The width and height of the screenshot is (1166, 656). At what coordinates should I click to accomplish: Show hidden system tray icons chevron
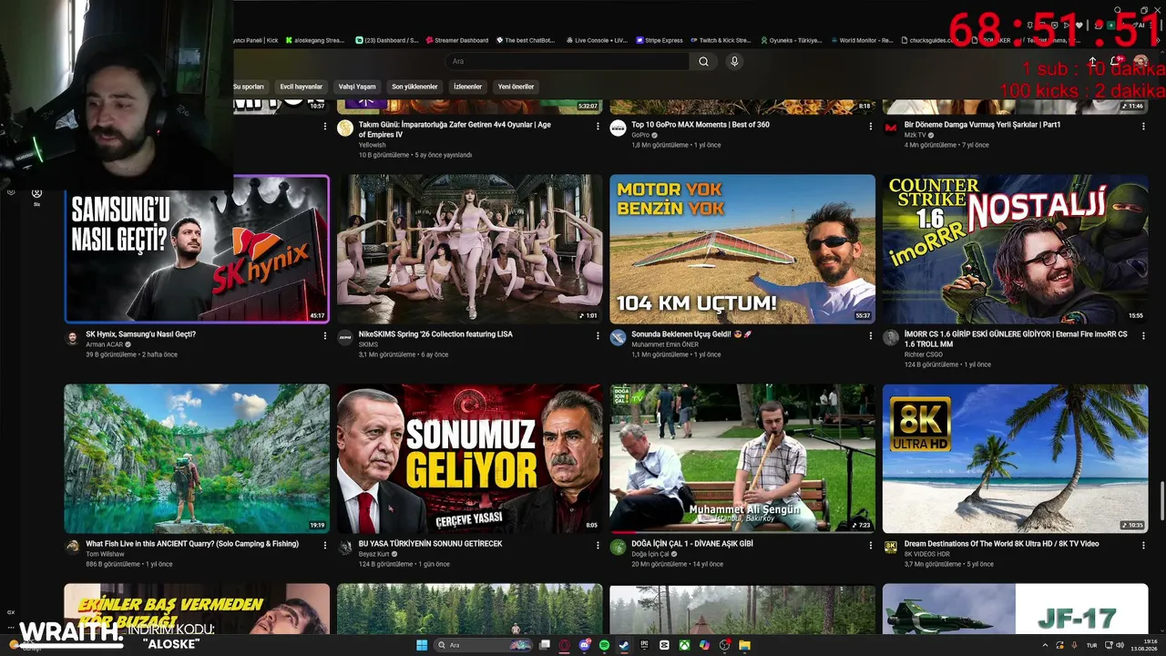tap(1045, 645)
